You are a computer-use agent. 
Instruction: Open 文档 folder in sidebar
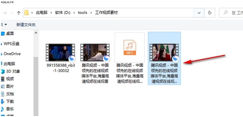tap(10, 94)
